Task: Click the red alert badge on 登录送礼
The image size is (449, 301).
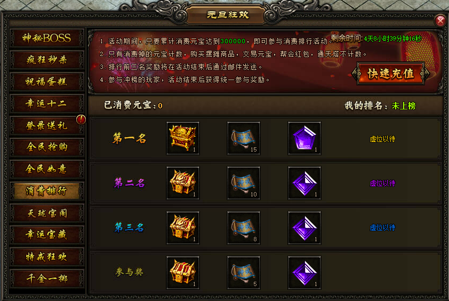Action: coord(81,119)
